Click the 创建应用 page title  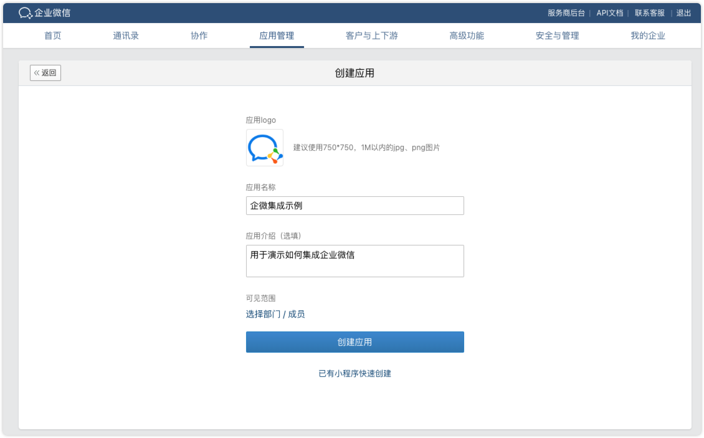point(354,73)
